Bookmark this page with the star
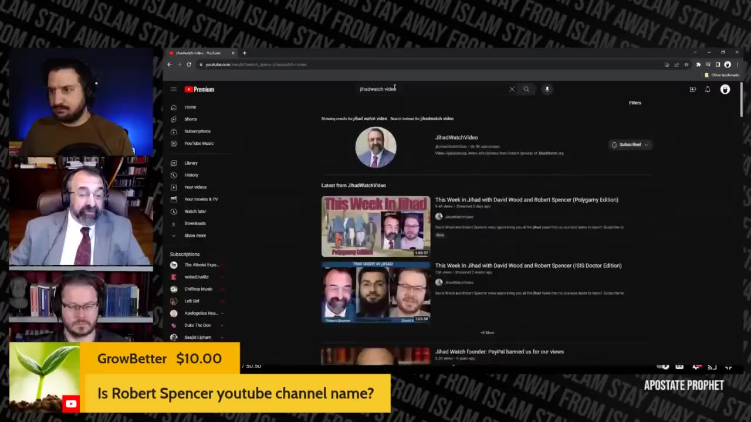Image resolution: width=751 pixels, height=422 pixels. pos(686,64)
